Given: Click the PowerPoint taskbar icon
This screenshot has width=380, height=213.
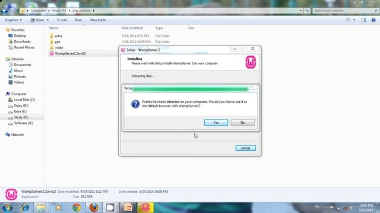Looking at the screenshot, I should (x=128, y=208).
